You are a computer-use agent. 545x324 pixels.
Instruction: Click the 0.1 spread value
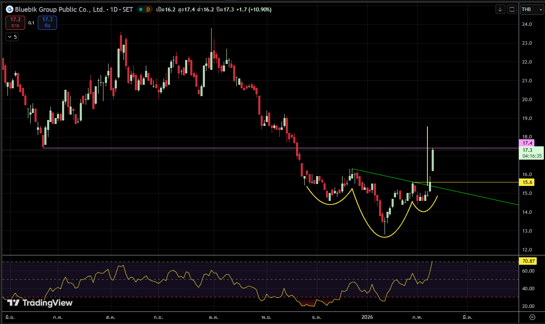(31, 23)
